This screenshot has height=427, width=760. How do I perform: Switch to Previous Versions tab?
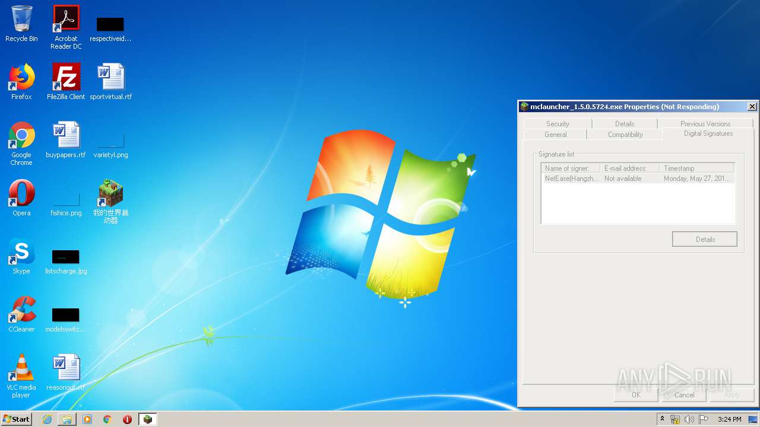point(705,124)
